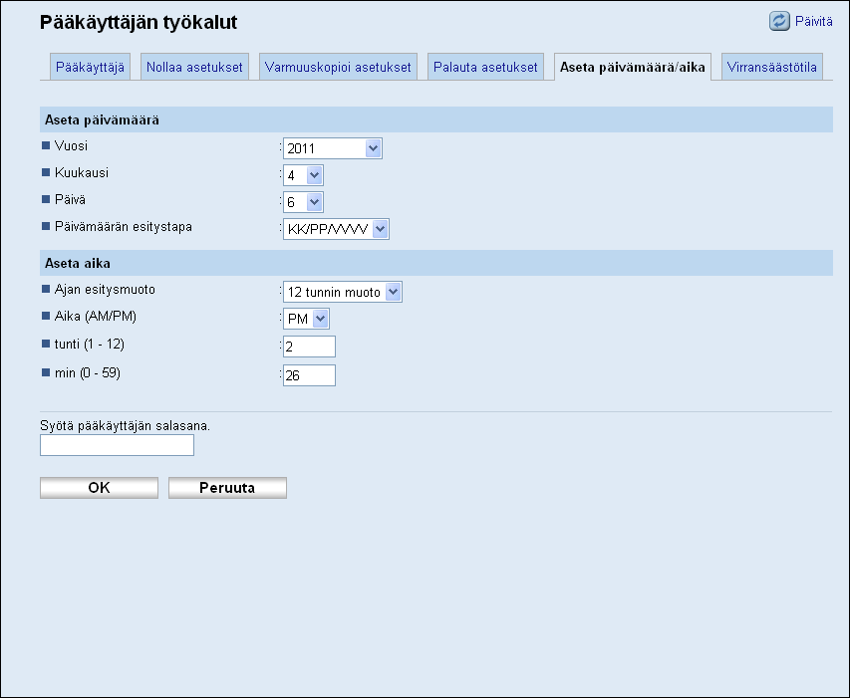Click the Päivämäärän esitystapa label
Screen dimensions: 850x698
coord(123,226)
